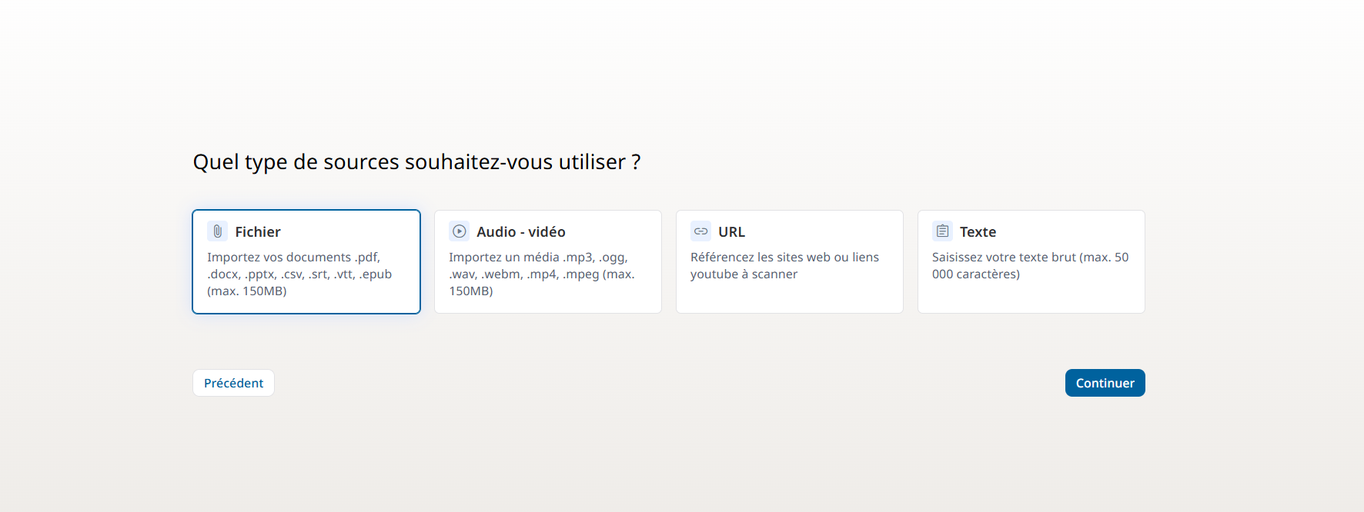Click the paperclip icon on Fichier card
The width and height of the screenshot is (1364, 512).
coord(218,231)
